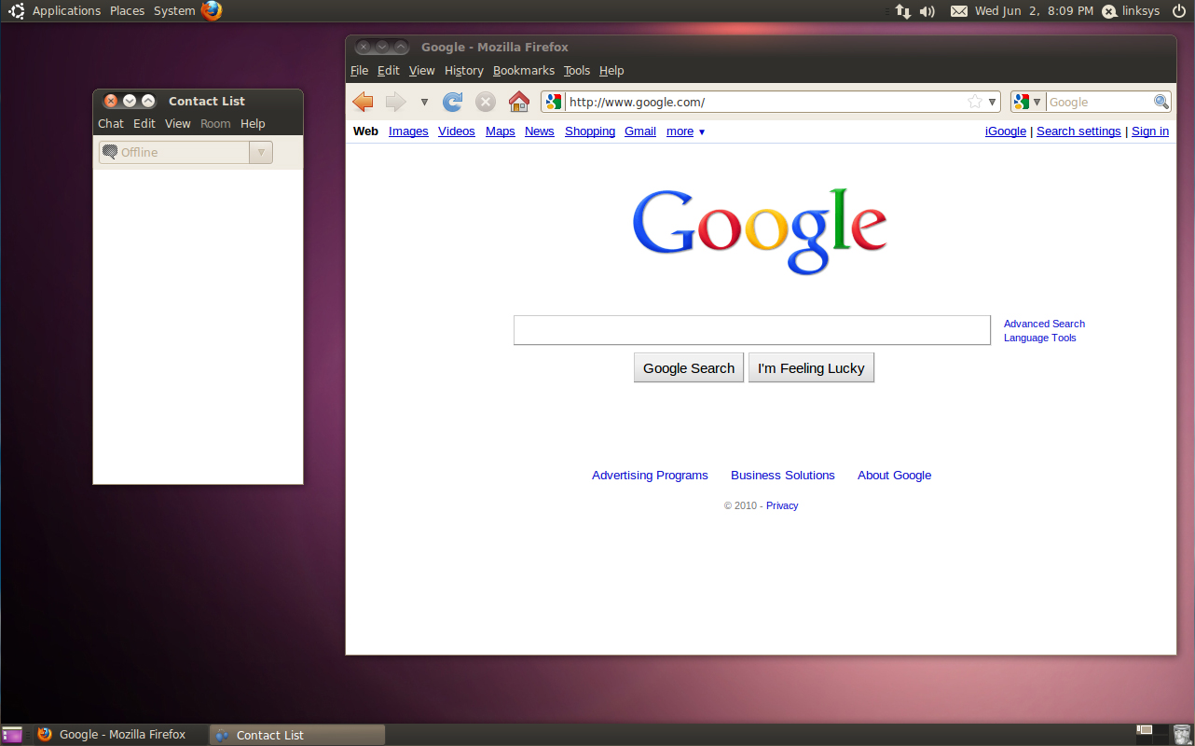Click the network connection indicator icon
Screen dimensions: 1195x746
pyautogui.click(x=902, y=11)
